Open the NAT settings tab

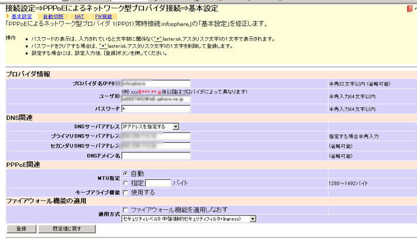click(x=79, y=16)
